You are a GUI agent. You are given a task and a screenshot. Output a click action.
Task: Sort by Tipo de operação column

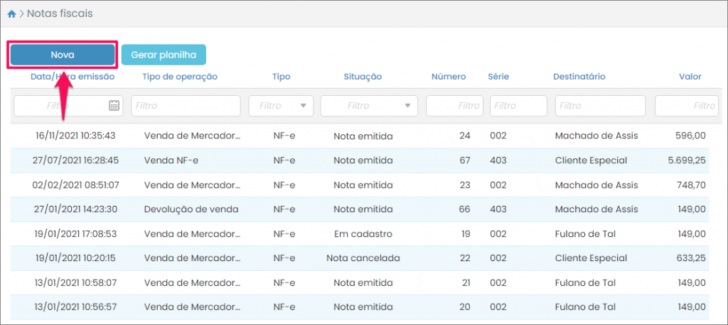[x=180, y=77]
